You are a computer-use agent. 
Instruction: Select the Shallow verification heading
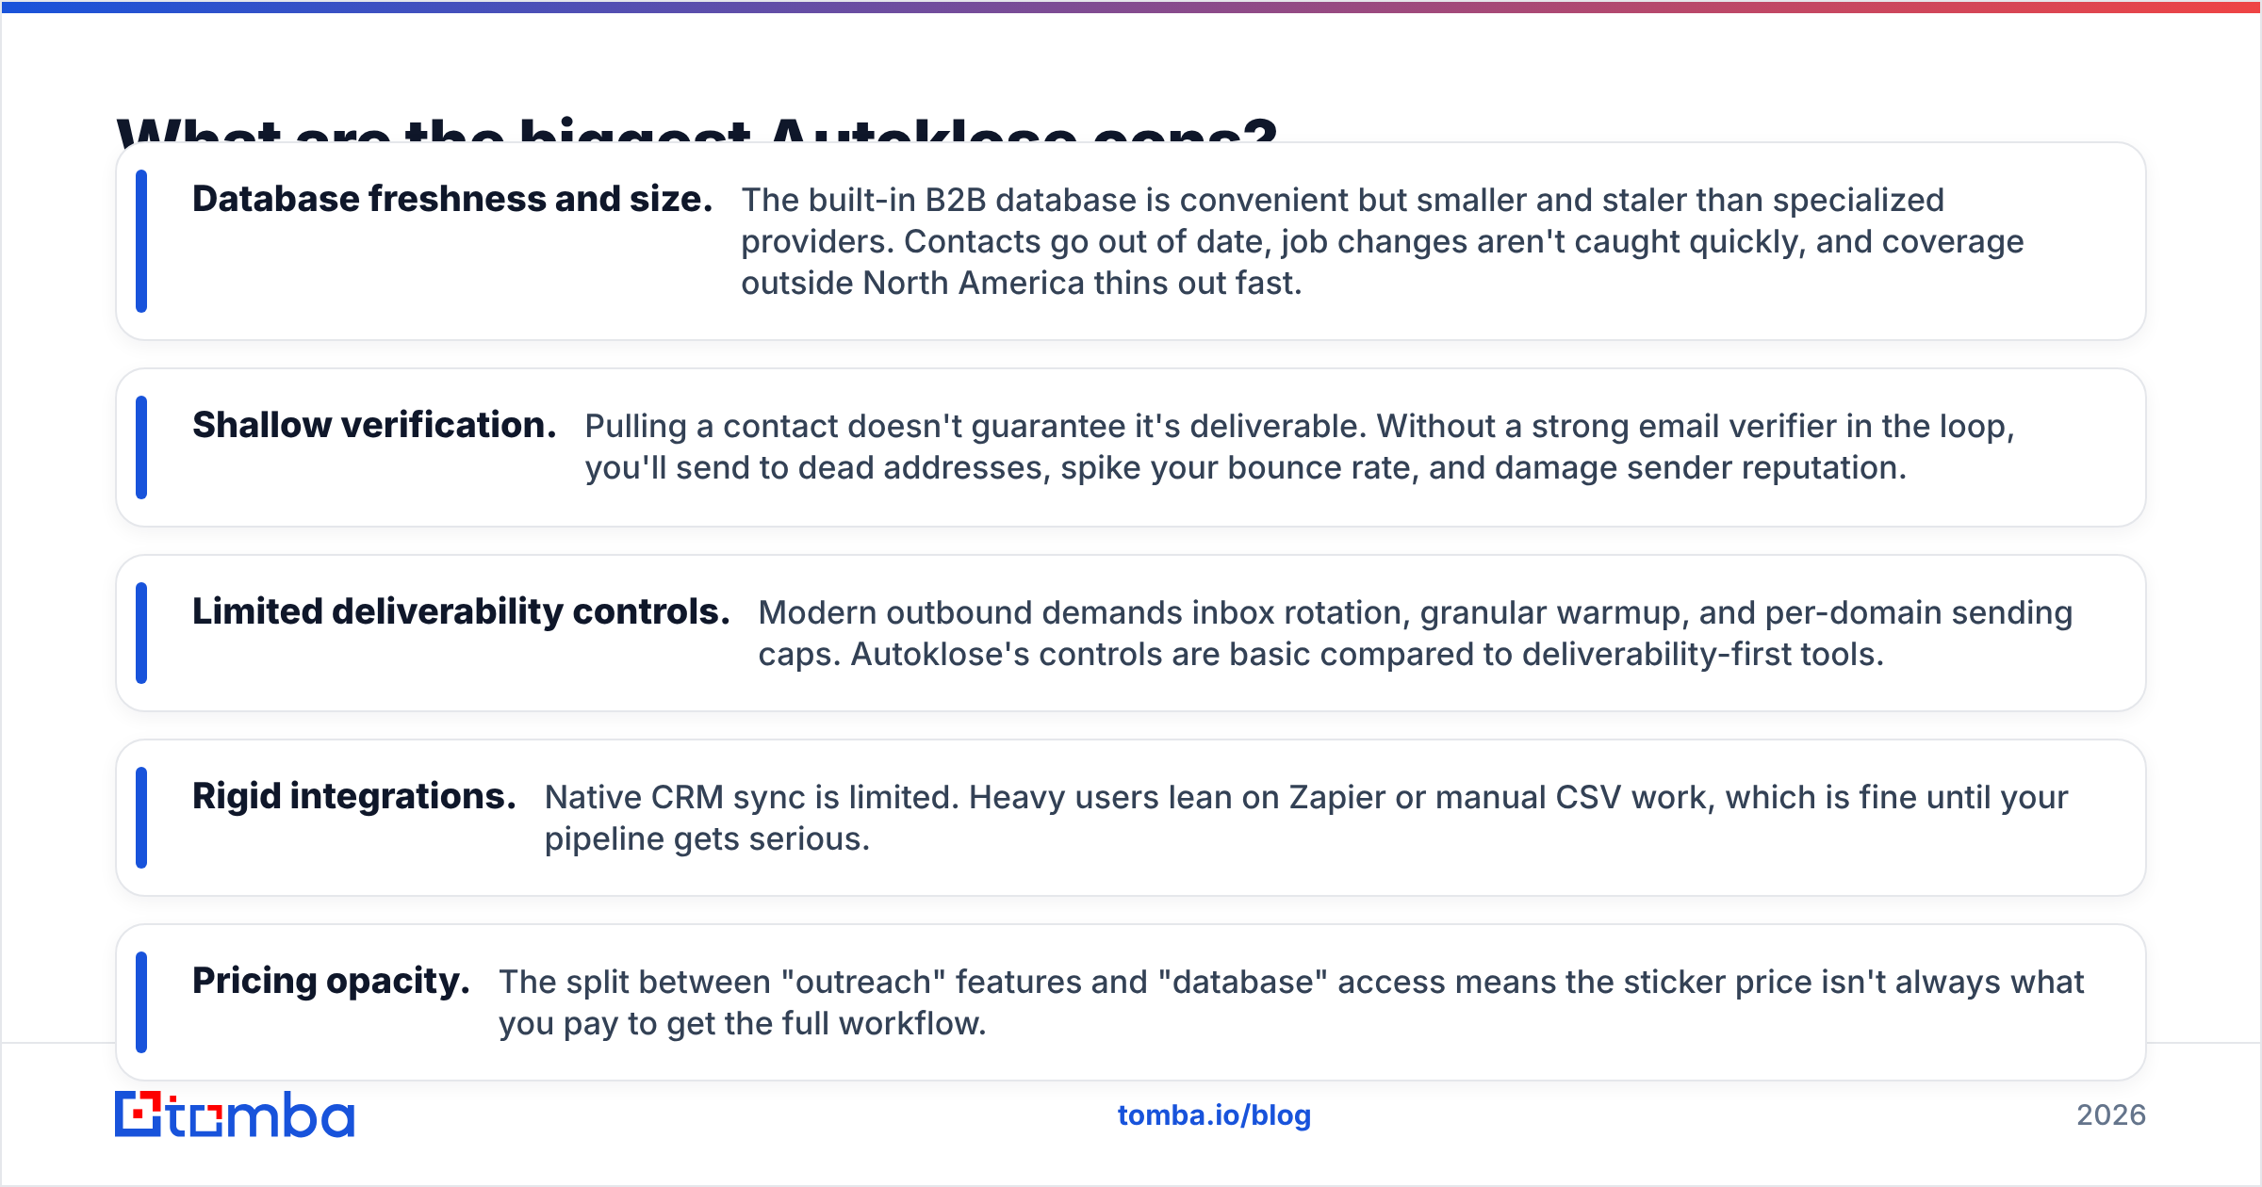pos(374,426)
